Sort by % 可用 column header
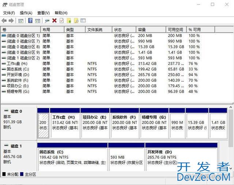This screenshot has width=234, height=185. [201, 30]
